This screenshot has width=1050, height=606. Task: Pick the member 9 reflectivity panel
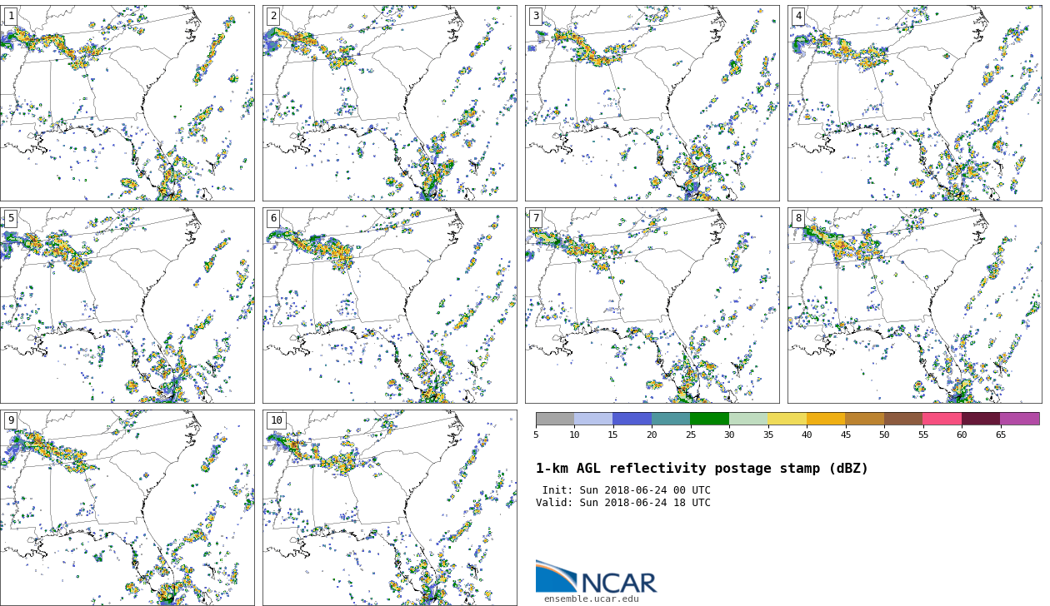point(127,508)
